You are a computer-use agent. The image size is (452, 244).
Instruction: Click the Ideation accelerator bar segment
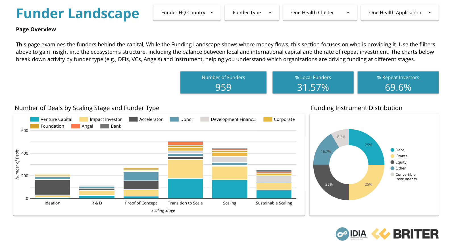tap(53, 187)
